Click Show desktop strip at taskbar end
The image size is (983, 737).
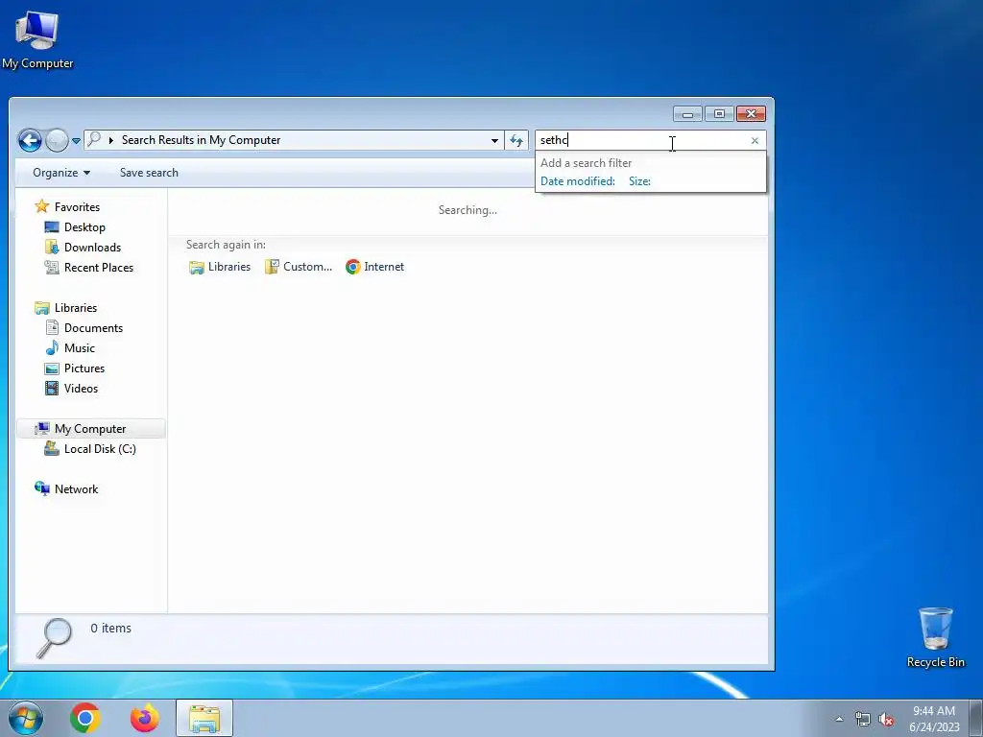[976, 719]
